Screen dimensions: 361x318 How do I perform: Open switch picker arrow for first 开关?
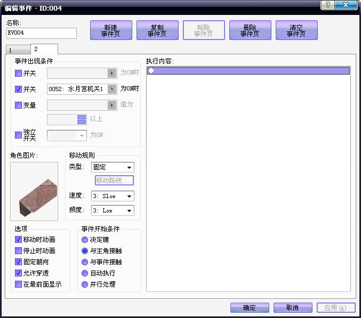point(112,74)
